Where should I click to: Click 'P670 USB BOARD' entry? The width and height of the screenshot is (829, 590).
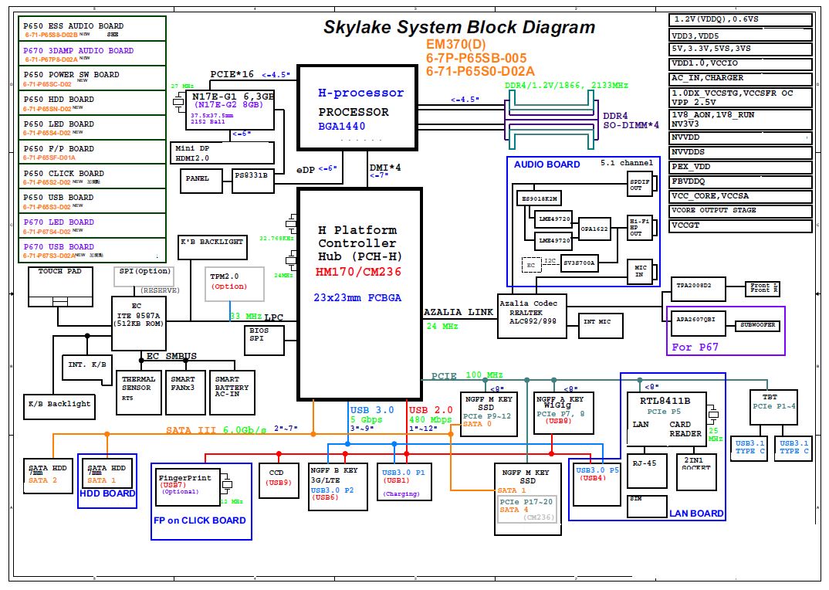pos(92,250)
